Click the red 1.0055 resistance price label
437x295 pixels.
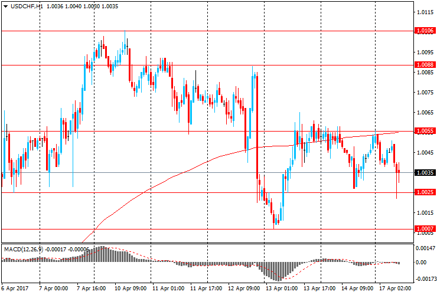[425, 131]
